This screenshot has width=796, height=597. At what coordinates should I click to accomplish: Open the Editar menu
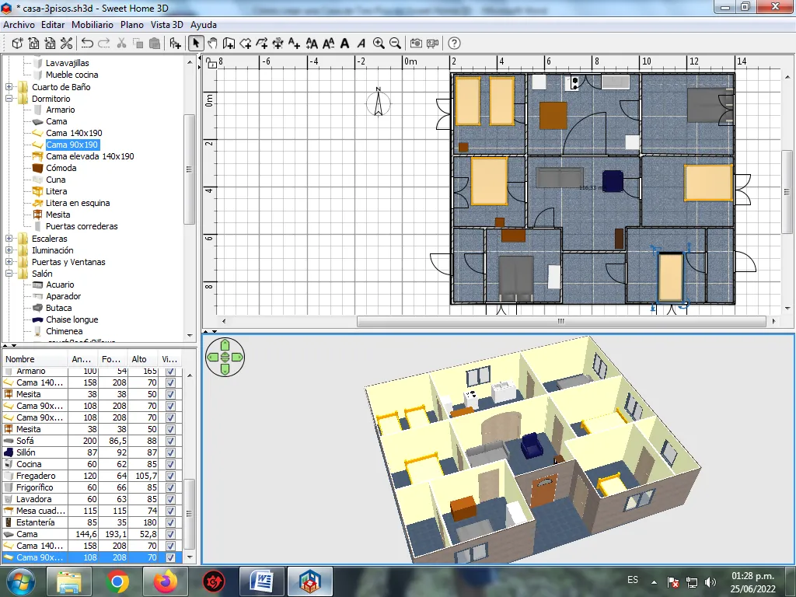pyautogui.click(x=53, y=24)
